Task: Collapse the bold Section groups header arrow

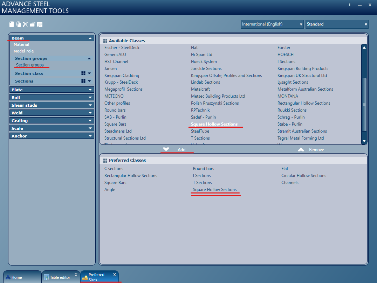Action: pyautogui.click(x=89, y=58)
